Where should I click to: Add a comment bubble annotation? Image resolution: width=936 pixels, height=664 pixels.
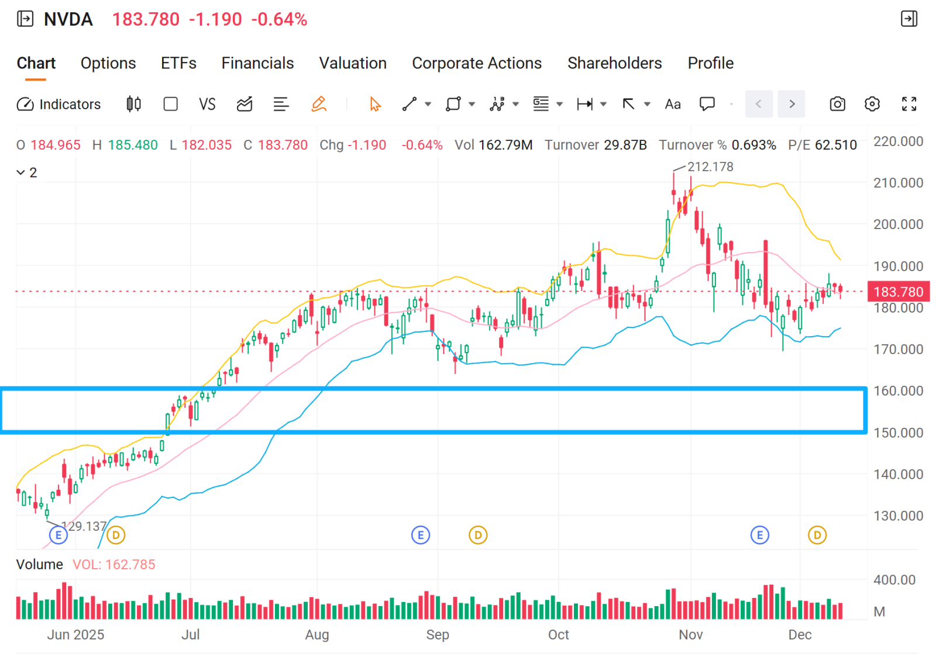[x=707, y=104]
